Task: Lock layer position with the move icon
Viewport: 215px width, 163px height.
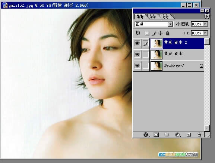Action: (160, 33)
